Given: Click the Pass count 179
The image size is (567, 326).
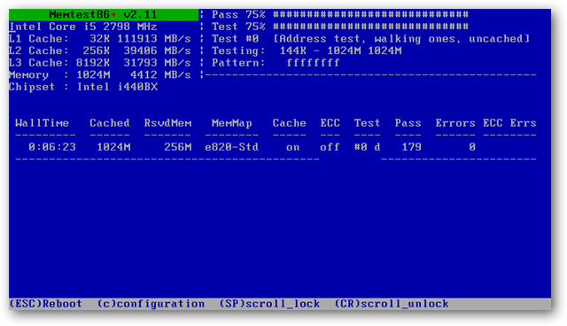Looking at the screenshot, I should point(411,147).
